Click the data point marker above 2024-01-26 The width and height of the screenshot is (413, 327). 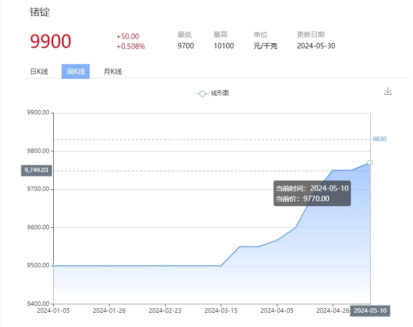click(x=109, y=266)
